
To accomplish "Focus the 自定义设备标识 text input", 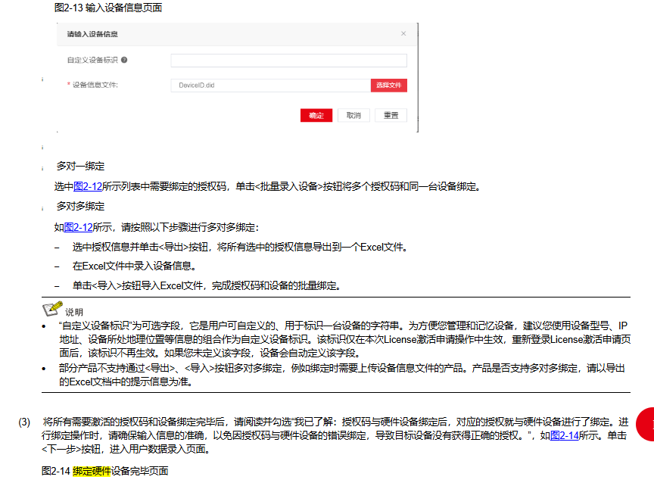I will click(288, 61).
